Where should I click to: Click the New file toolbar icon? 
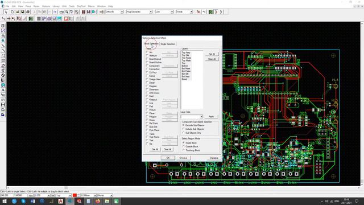click(13, 12)
